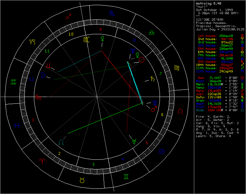Screen dimensions: 246x194
Task: Select the red Sun symbol in the wheel
Action: point(141,60)
